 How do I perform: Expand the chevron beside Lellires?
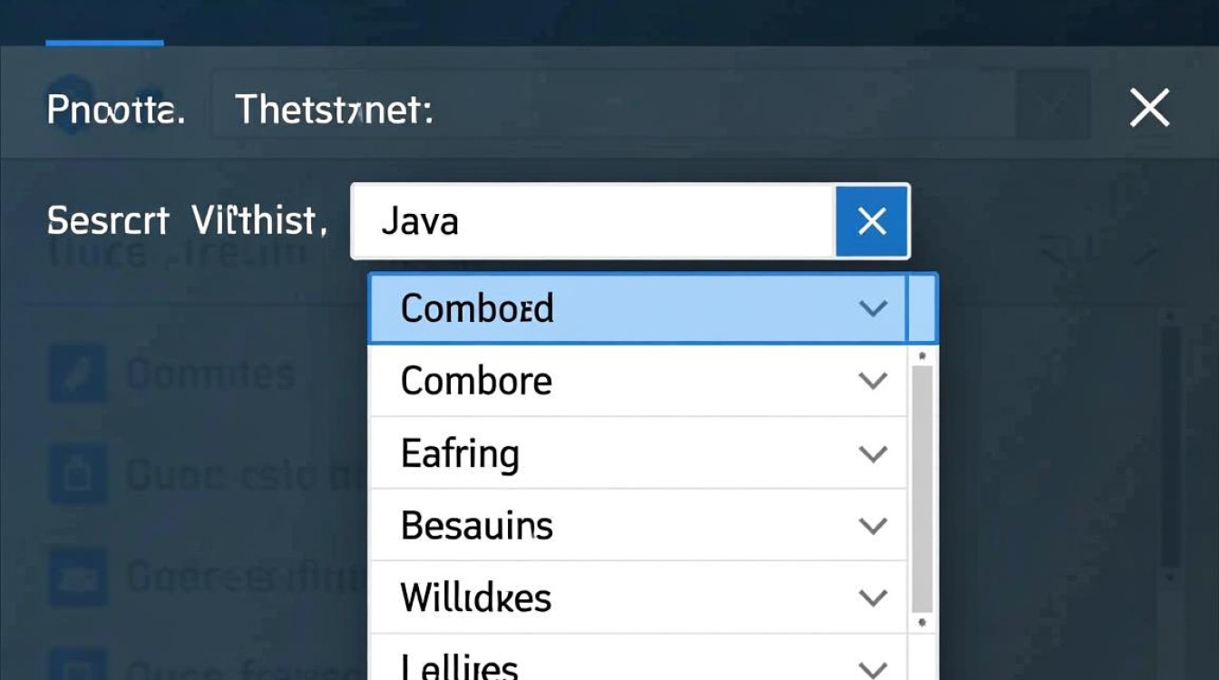click(x=873, y=670)
